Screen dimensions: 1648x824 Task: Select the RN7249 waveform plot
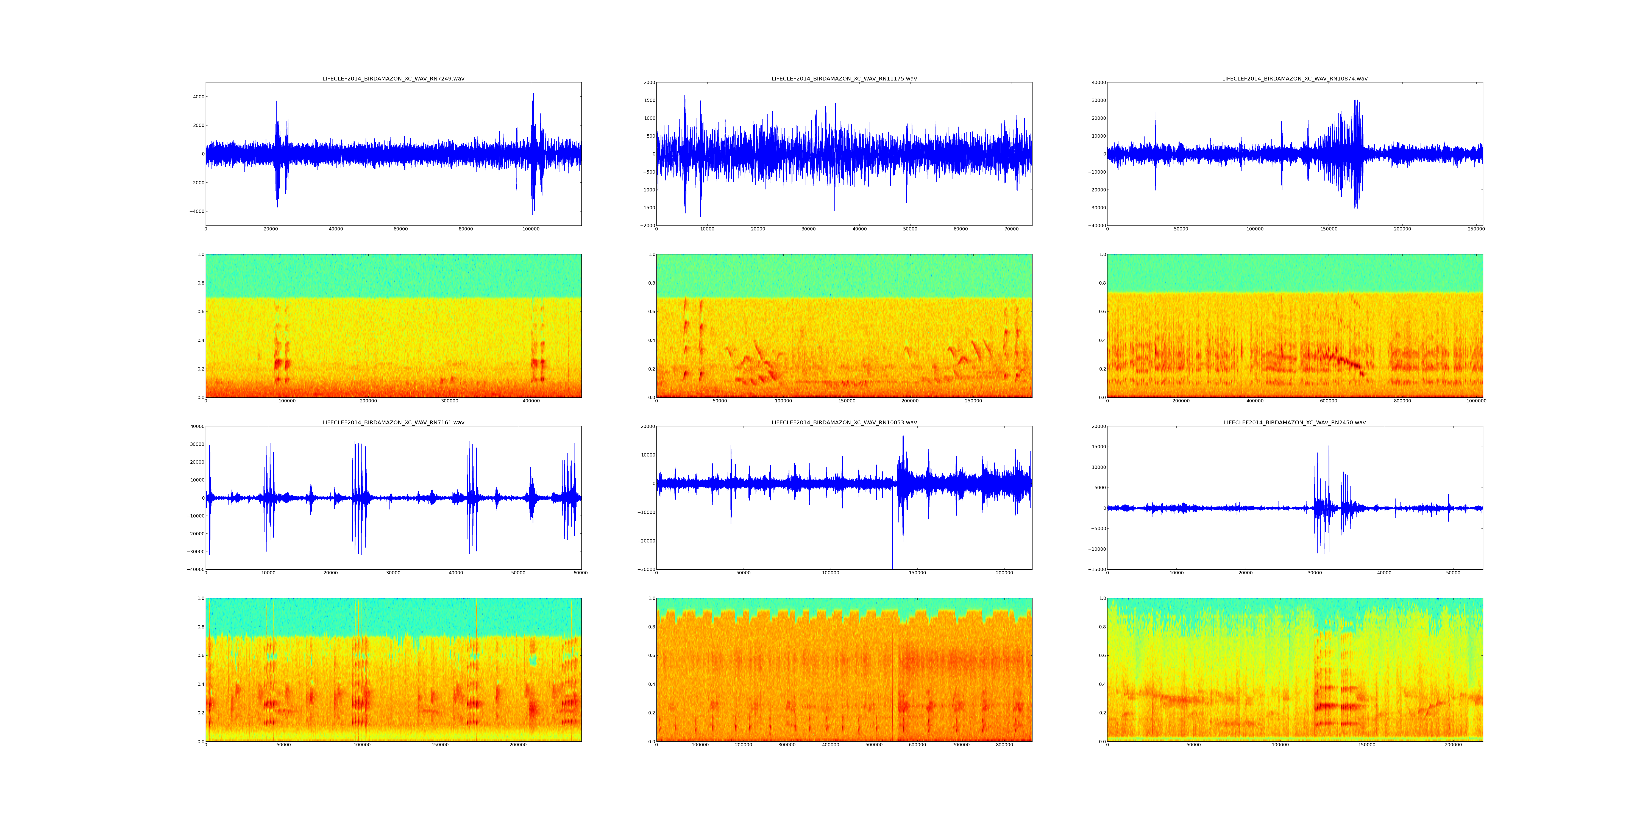pyautogui.click(x=393, y=154)
